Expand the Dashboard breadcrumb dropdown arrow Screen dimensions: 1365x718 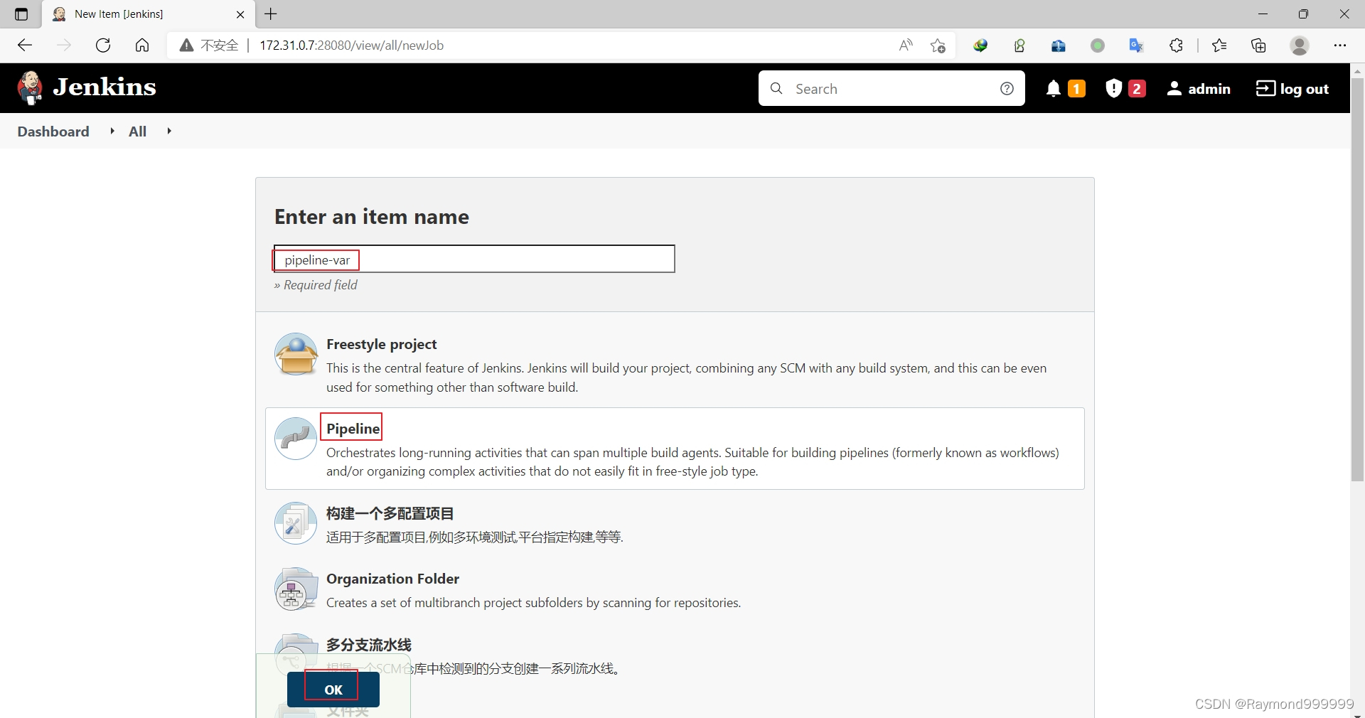click(x=112, y=131)
